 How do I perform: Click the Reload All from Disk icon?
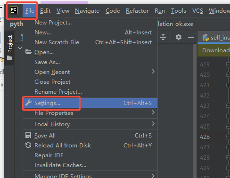(28, 145)
